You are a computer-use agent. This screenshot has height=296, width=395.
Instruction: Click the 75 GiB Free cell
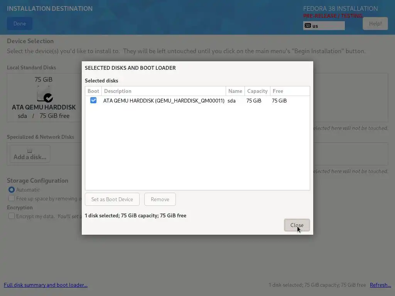pos(279,101)
